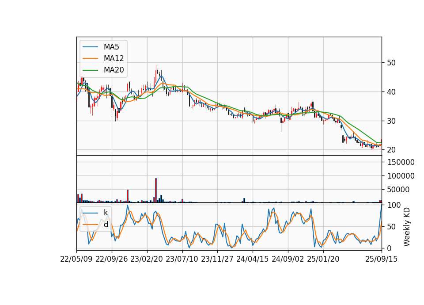Click the blue MA5 legend line sample
This screenshot has width=424, height=305.
90,47
